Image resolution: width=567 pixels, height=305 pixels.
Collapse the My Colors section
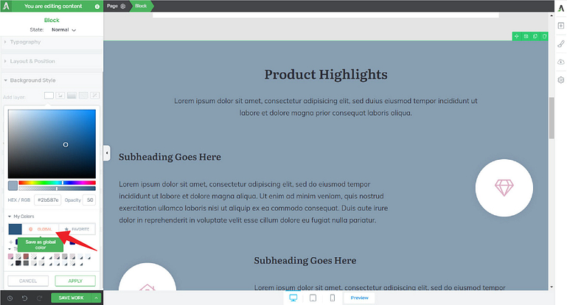(x=21, y=216)
